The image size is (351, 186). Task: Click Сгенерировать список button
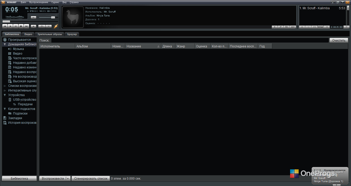[x=91, y=179]
